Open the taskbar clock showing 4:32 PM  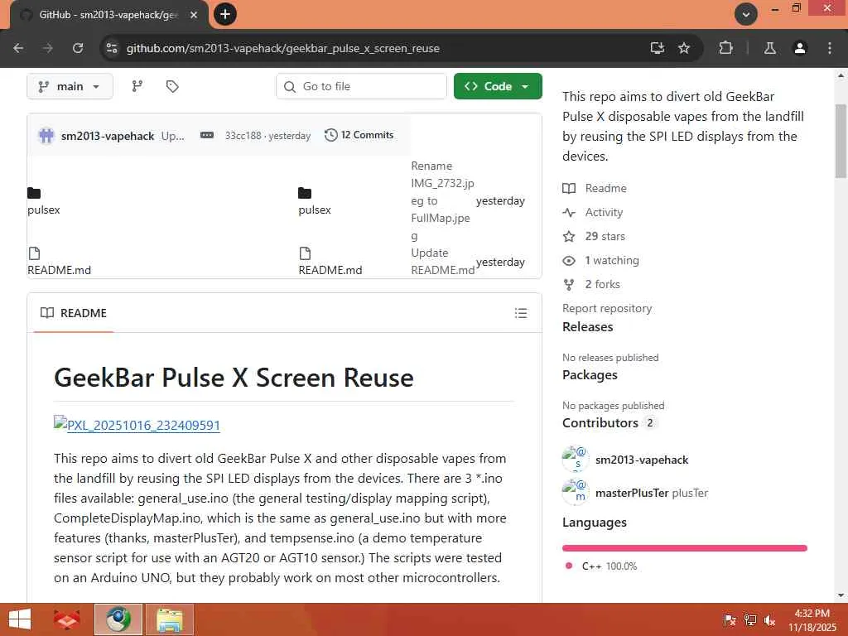(812, 619)
